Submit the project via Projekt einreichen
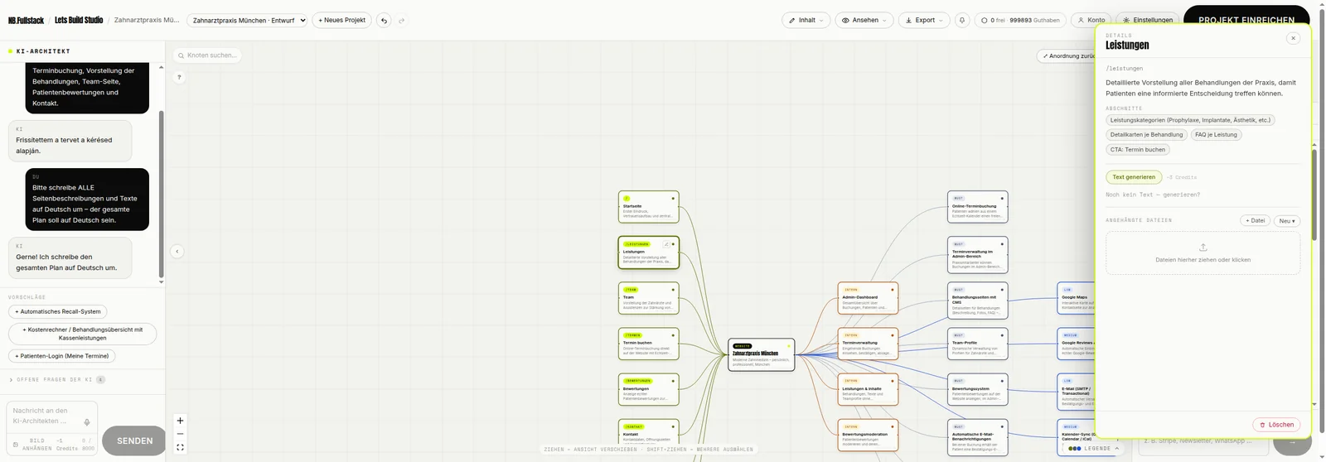Viewport: 1326px width, 462px height. coord(1246,17)
